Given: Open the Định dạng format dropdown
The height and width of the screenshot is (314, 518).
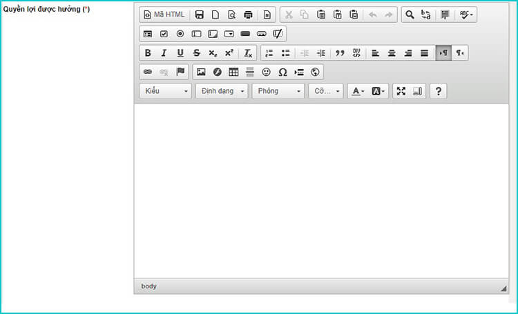Looking at the screenshot, I should click(x=222, y=91).
